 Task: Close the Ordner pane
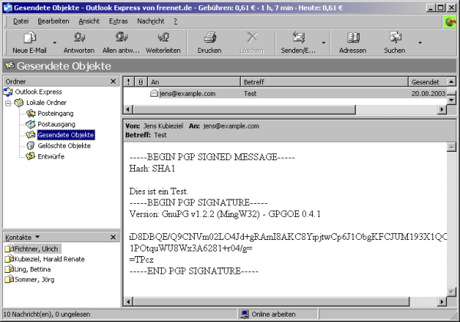pos(113,81)
